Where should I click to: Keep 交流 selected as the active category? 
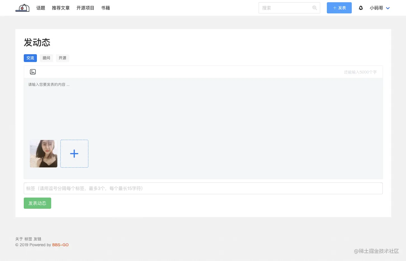pos(30,58)
